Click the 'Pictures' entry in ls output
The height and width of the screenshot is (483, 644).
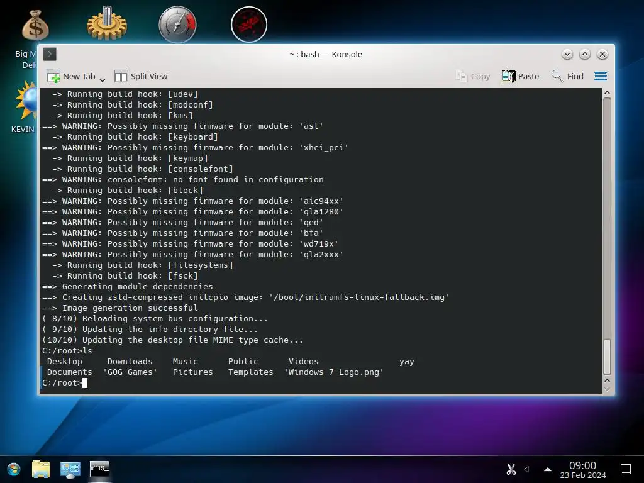(x=192, y=372)
